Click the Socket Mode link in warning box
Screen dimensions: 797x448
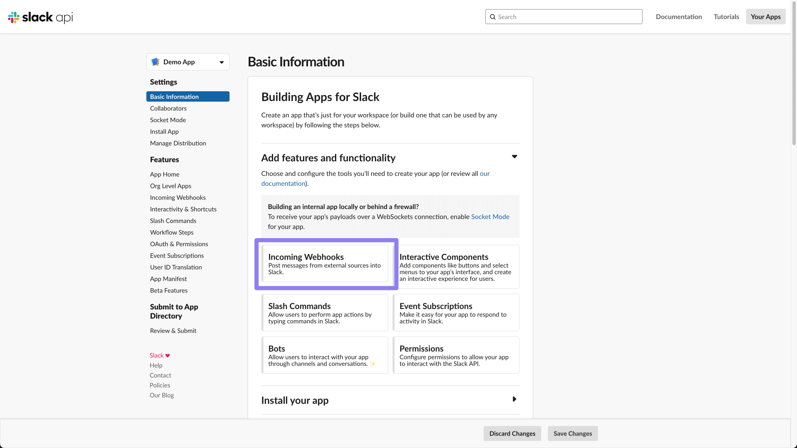490,217
